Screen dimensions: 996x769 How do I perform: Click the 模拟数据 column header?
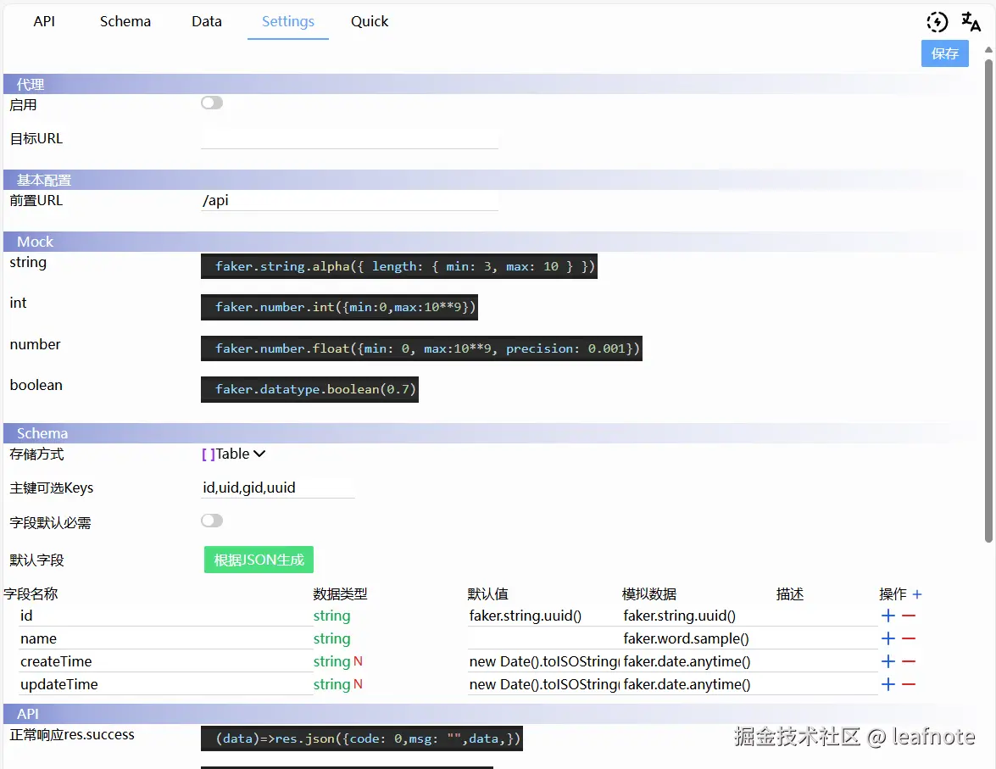(649, 594)
